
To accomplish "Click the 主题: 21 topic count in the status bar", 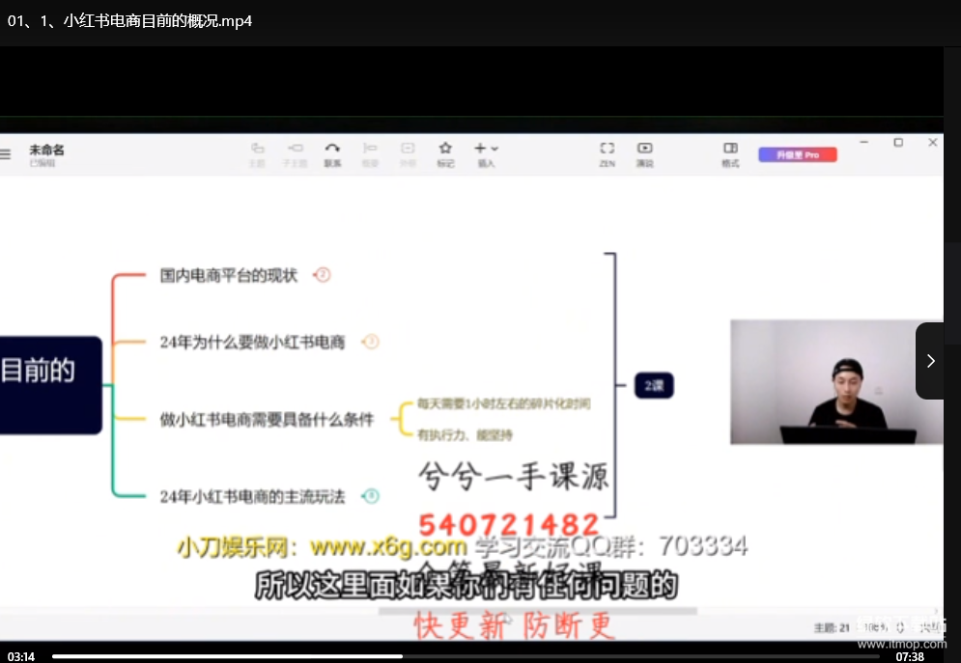I will (832, 627).
